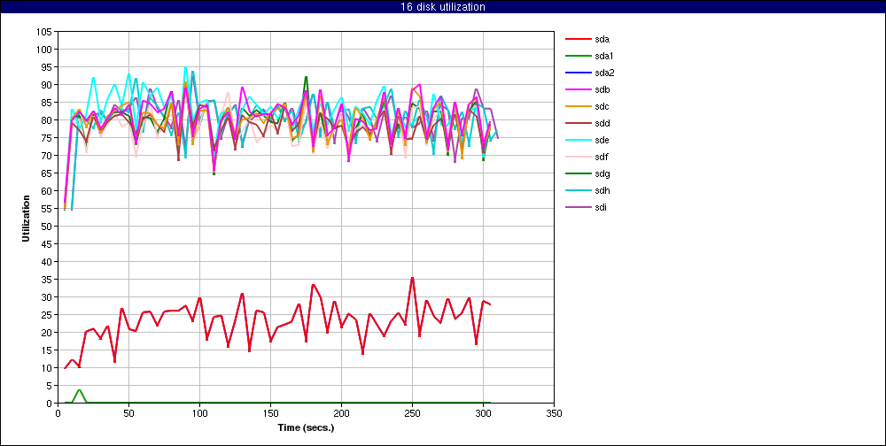
Task: Select the sdb legend label
Action: (x=602, y=89)
